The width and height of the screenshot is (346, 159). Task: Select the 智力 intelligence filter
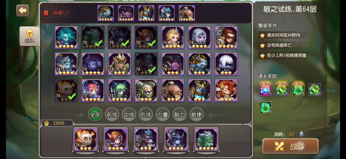(x=180, y=114)
